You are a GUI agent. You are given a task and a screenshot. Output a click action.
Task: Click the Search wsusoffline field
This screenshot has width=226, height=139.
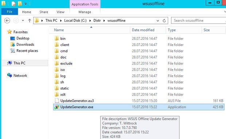pos(198,21)
